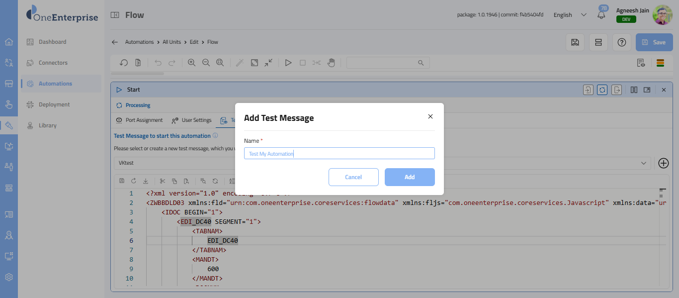Click the colored bars legend icon

660,63
